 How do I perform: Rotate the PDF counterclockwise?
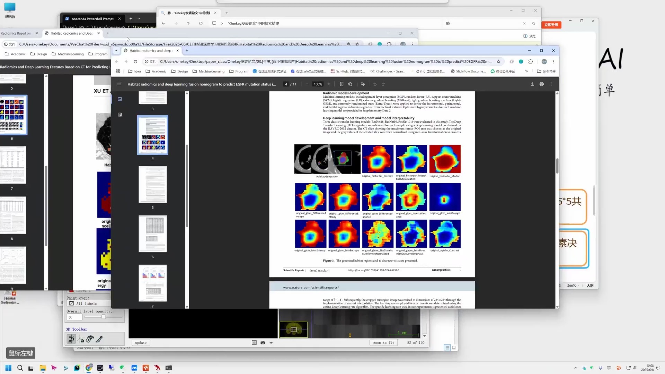pos(350,84)
